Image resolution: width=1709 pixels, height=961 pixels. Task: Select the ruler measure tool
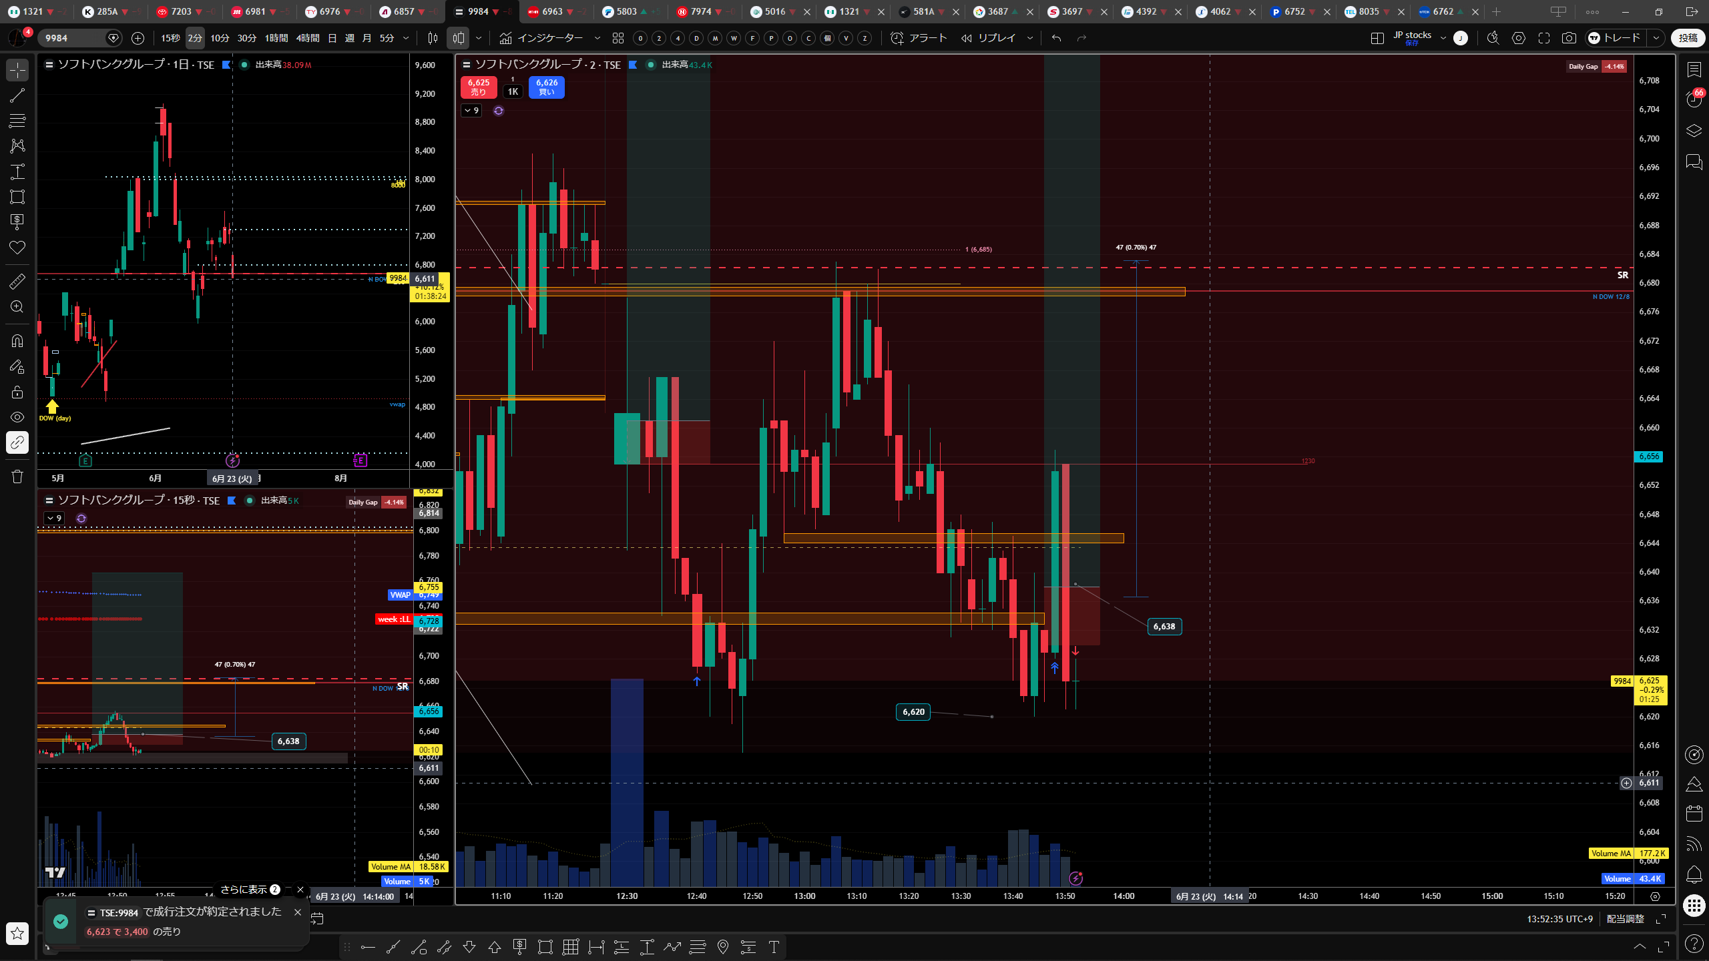[x=17, y=282]
